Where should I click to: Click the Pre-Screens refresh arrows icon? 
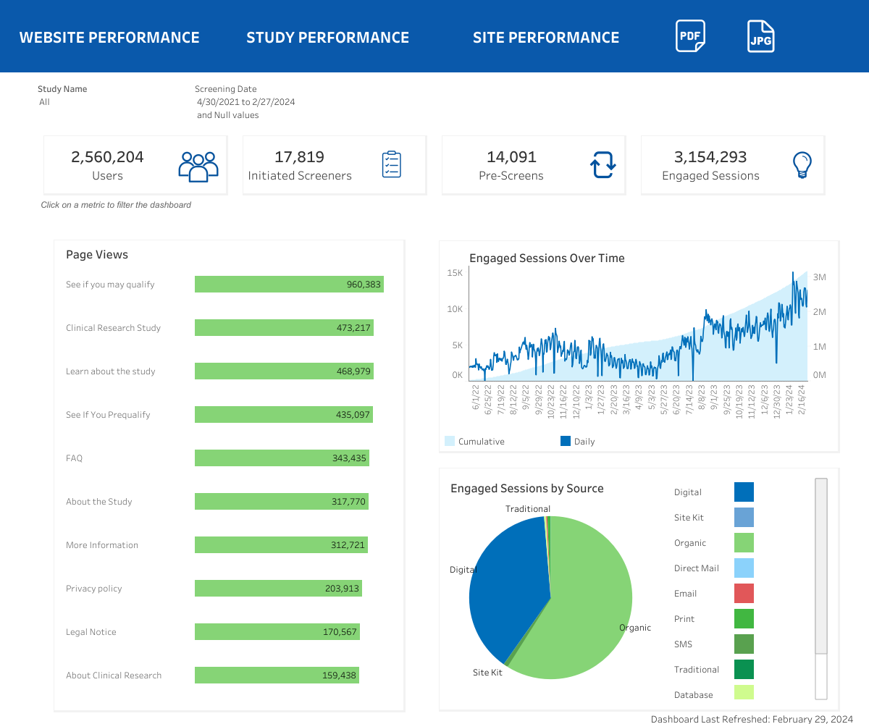point(603,165)
